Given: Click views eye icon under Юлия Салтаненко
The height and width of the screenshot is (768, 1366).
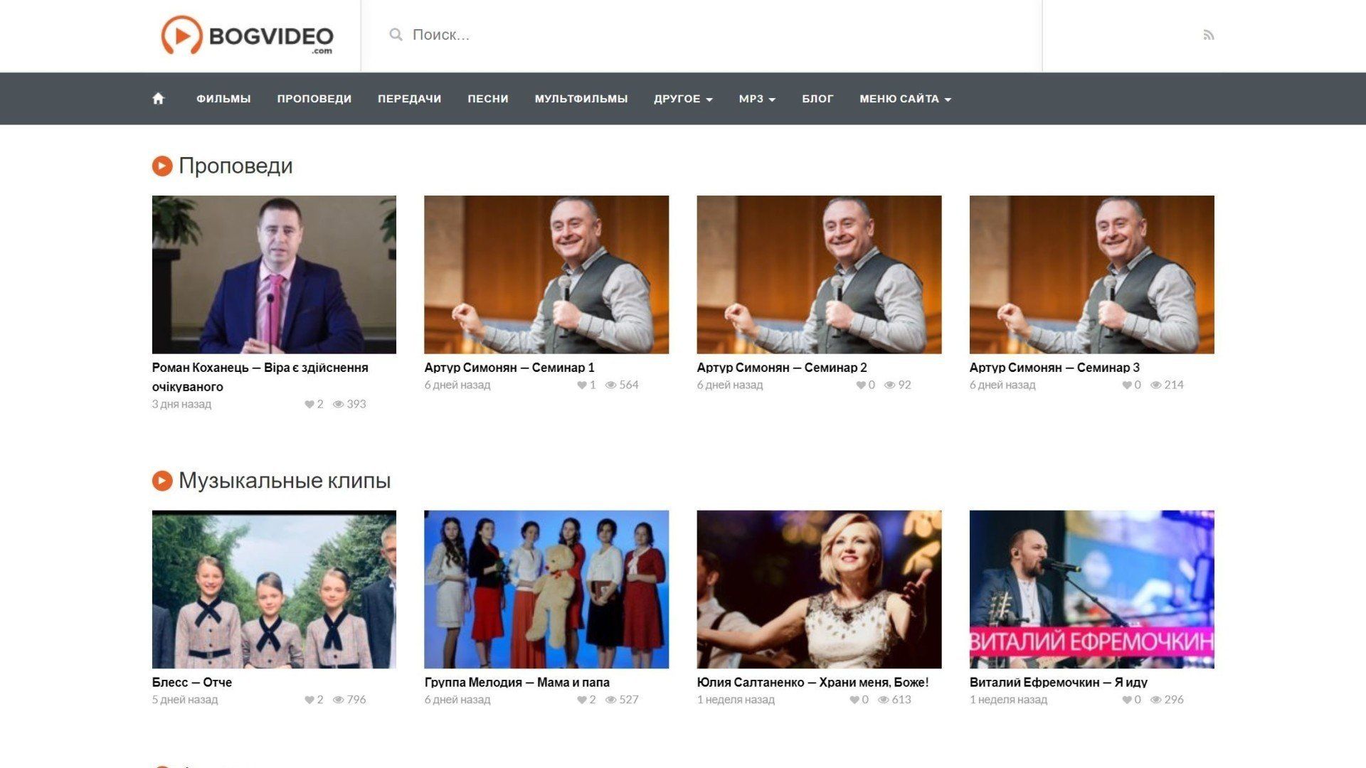Looking at the screenshot, I should 884,700.
